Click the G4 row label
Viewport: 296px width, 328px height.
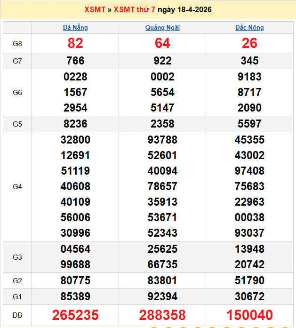click(x=17, y=186)
